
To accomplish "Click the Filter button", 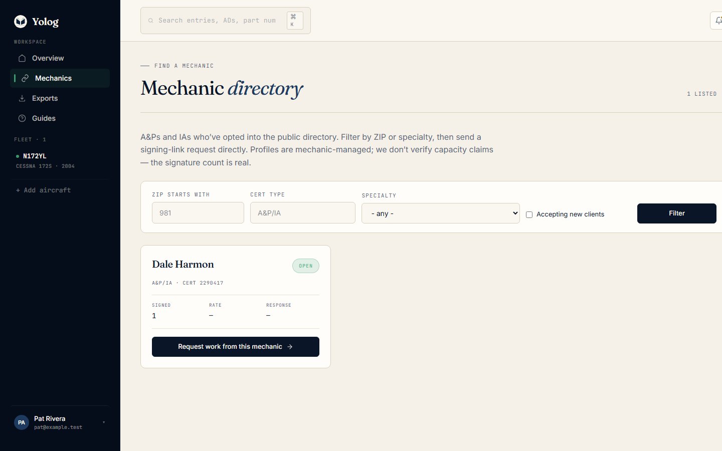I will (677, 213).
